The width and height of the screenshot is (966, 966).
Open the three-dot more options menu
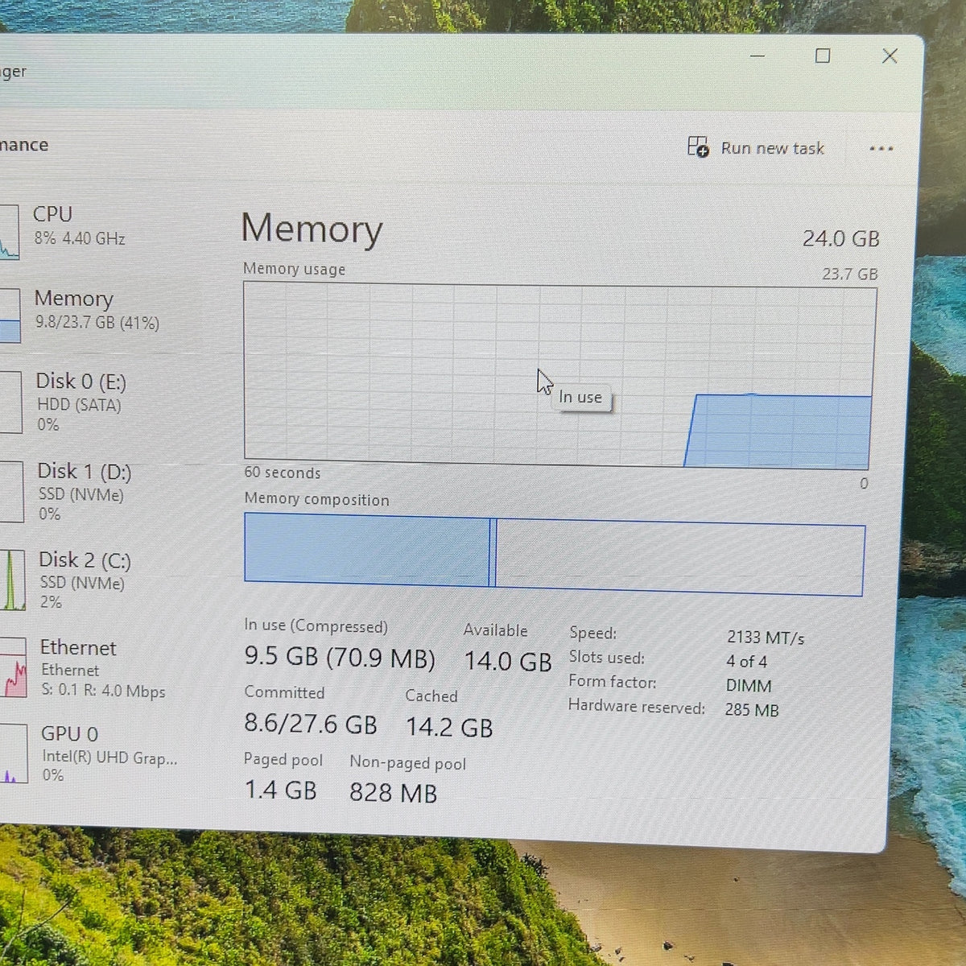[881, 149]
